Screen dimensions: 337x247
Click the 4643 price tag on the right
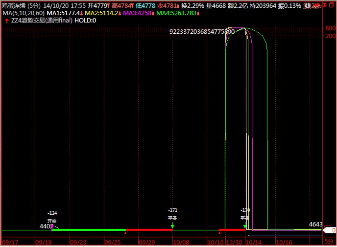(315, 225)
